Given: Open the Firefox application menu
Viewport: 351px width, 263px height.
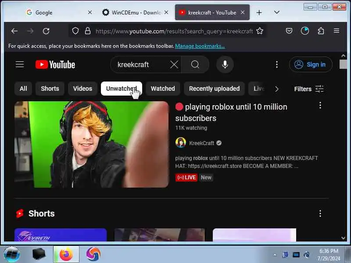Looking at the screenshot, I should (x=337, y=31).
